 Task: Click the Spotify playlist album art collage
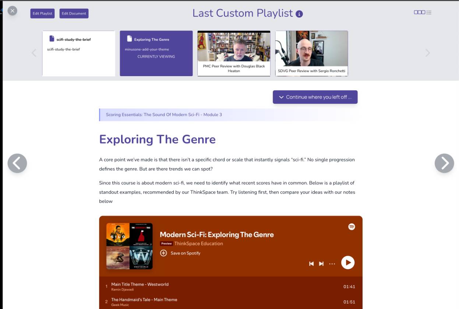[129, 246]
